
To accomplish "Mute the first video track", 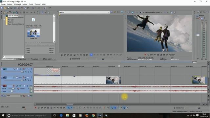I will coord(28,69).
